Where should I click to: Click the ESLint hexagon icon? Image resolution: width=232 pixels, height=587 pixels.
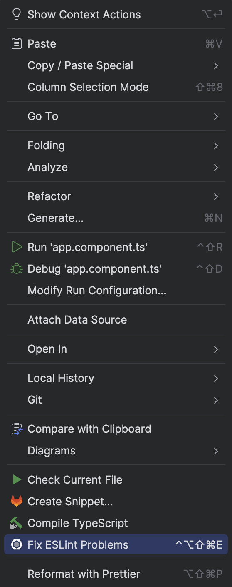pyautogui.click(x=17, y=545)
